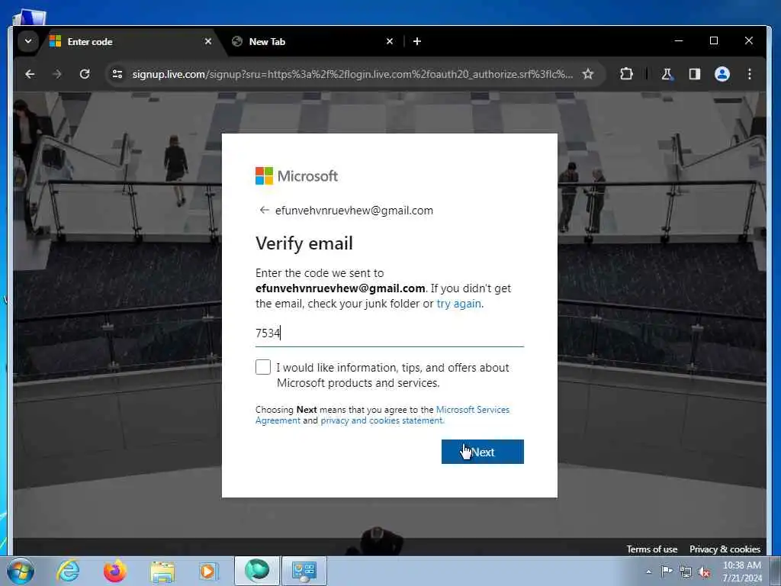Open Windows Media Player taskbar icon

[x=207, y=571]
